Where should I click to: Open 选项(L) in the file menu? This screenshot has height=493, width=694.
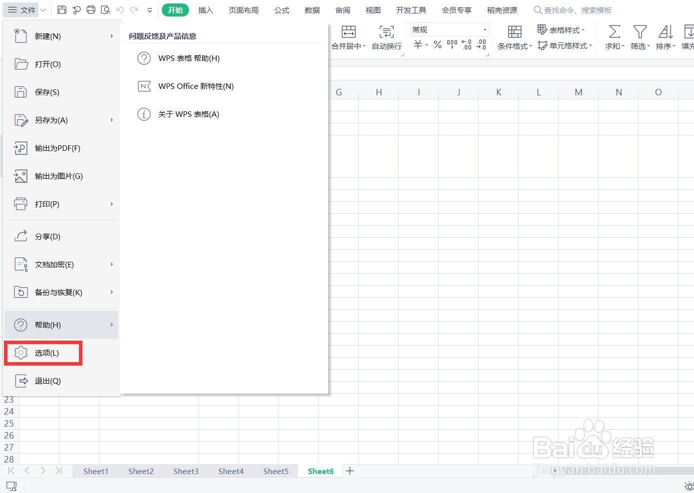[x=61, y=353]
